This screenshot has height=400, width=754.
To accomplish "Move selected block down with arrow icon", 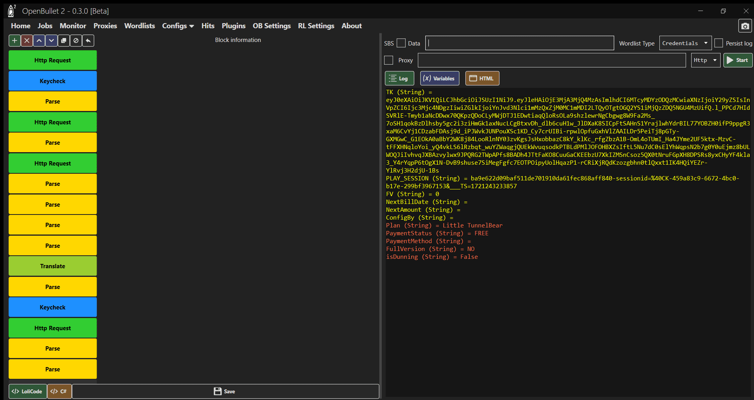I will tap(51, 40).
